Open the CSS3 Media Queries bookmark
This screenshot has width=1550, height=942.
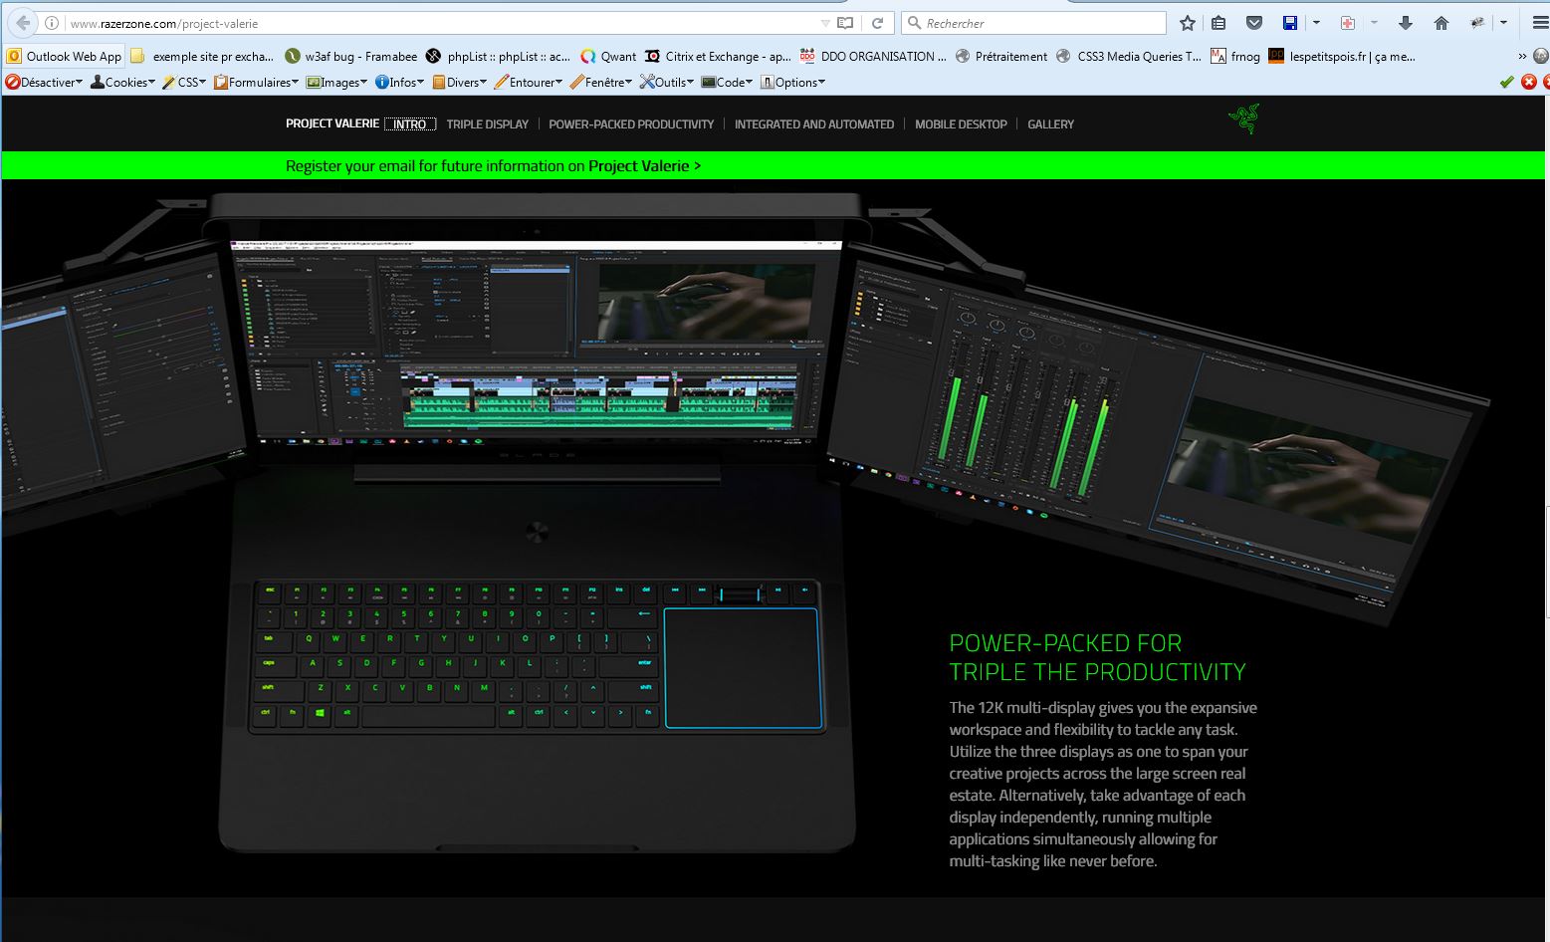point(1129,57)
